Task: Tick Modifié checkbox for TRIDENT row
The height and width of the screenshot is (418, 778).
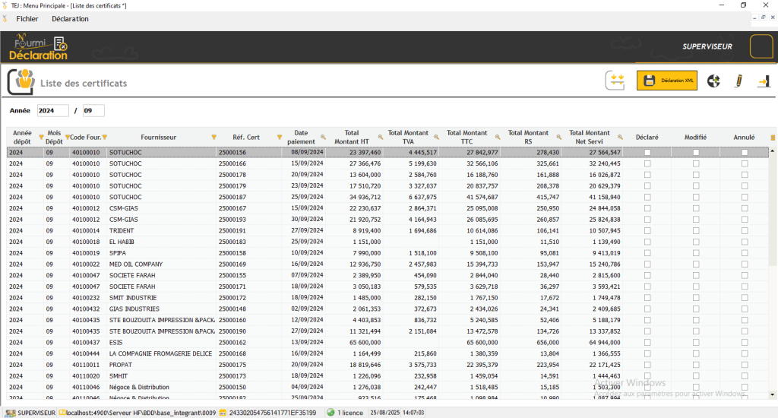Action: 695,230
